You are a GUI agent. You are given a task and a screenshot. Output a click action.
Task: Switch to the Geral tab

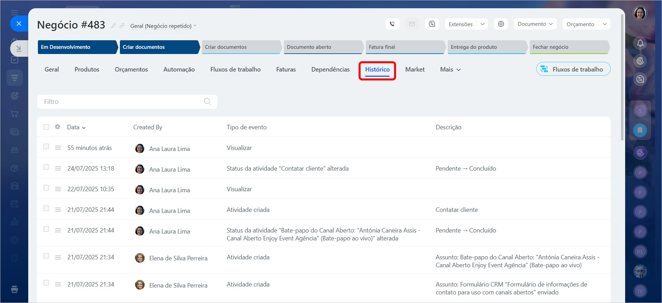52,69
